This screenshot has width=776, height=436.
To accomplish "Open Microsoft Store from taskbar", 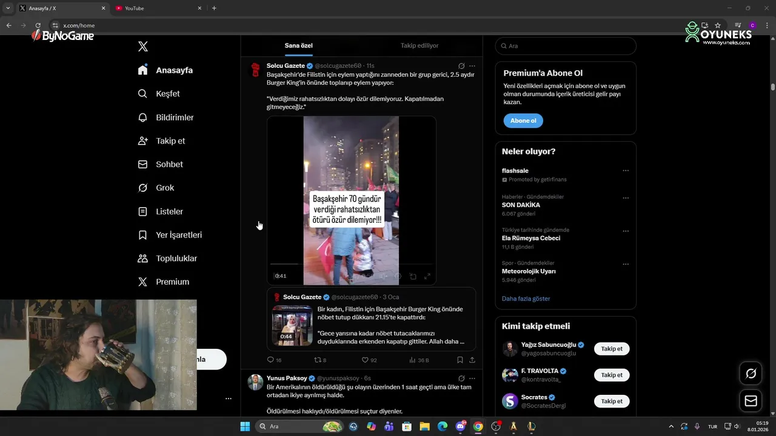I will (407, 426).
